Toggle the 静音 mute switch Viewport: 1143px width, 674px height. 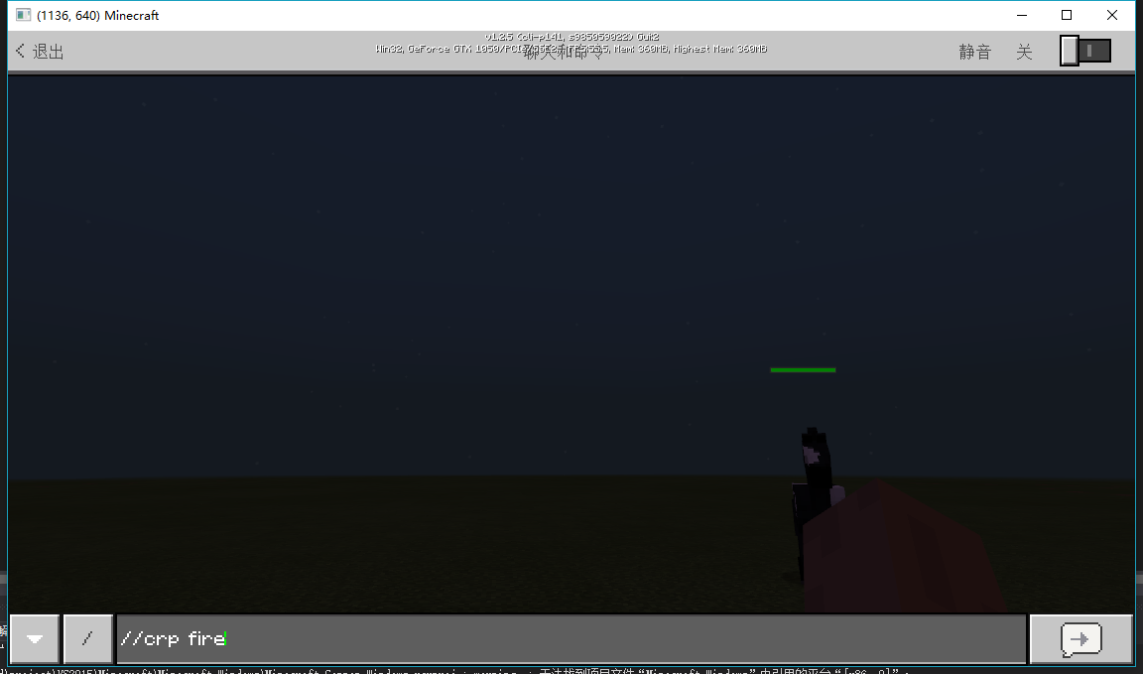(1084, 51)
